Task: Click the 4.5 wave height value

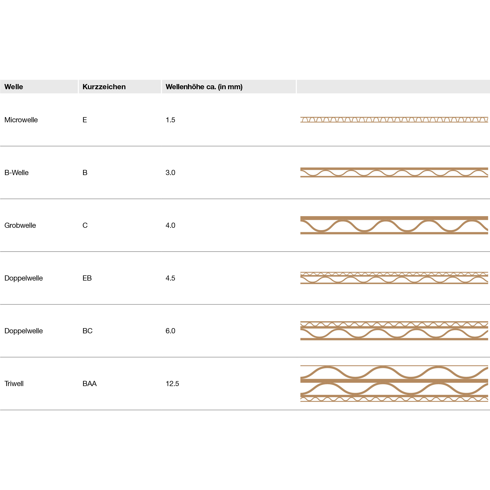Action: coord(170,278)
